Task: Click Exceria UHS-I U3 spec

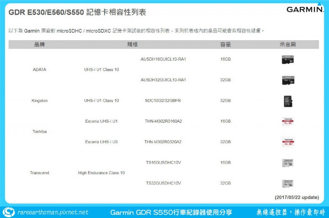Action: tap(101, 142)
